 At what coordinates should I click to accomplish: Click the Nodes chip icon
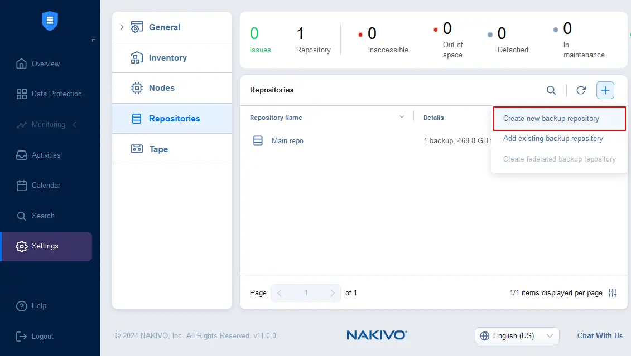(137, 88)
